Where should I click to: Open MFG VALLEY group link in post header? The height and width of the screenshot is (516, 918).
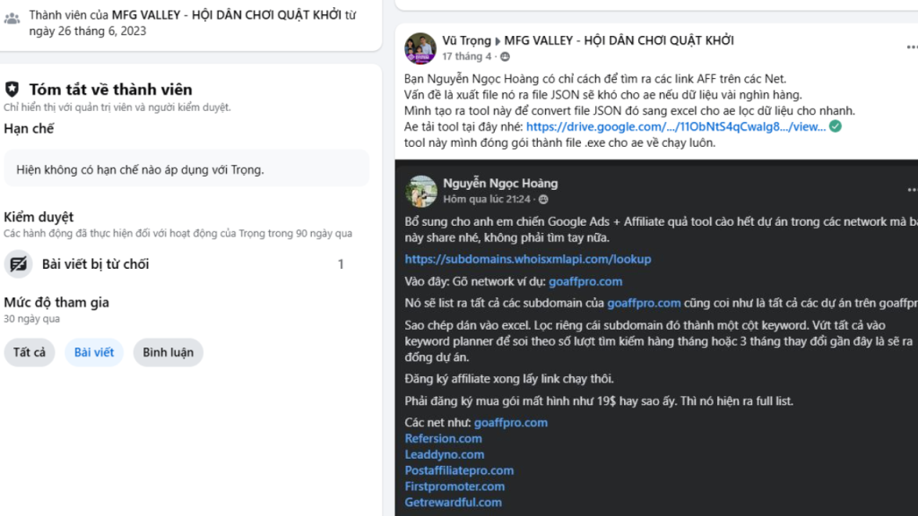[619, 40]
